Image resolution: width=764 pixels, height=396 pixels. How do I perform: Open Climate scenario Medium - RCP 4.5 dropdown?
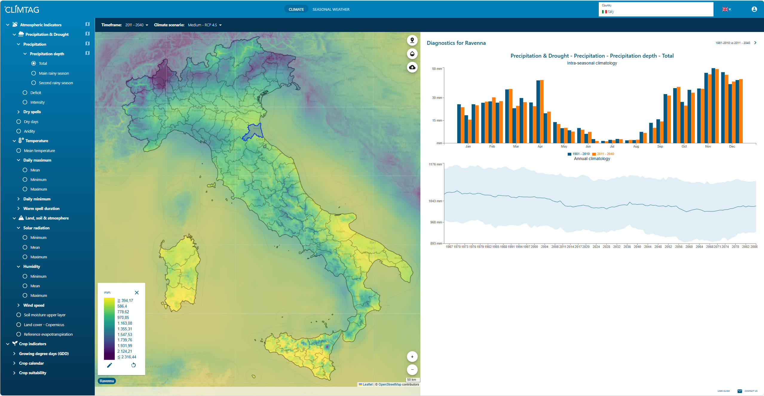coord(205,25)
